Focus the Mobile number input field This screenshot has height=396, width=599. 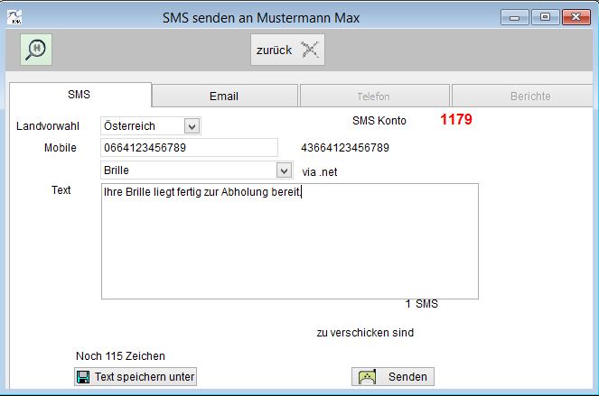pyautogui.click(x=189, y=148)
